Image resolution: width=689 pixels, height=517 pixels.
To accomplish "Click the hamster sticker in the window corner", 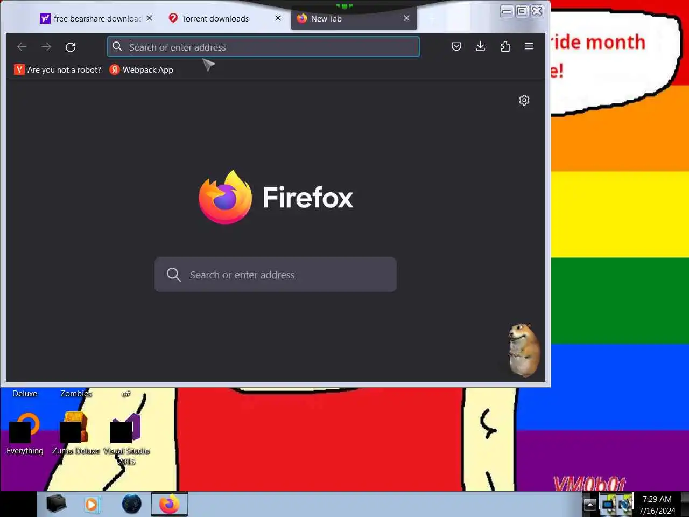I will click(524, 350).
